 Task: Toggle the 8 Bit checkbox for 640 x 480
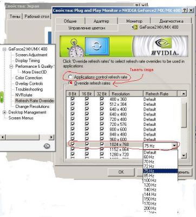[73, 114]
